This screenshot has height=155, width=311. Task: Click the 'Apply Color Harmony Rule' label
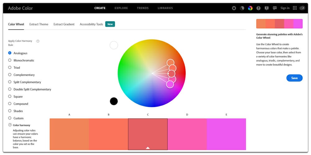20,43
